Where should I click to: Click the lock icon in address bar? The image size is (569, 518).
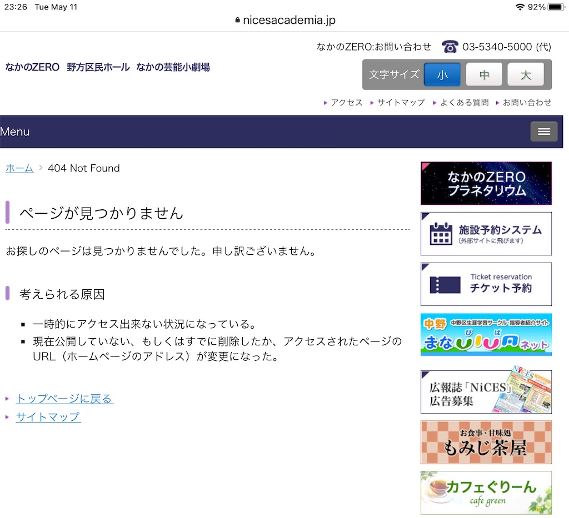click(x=237, y=20)
